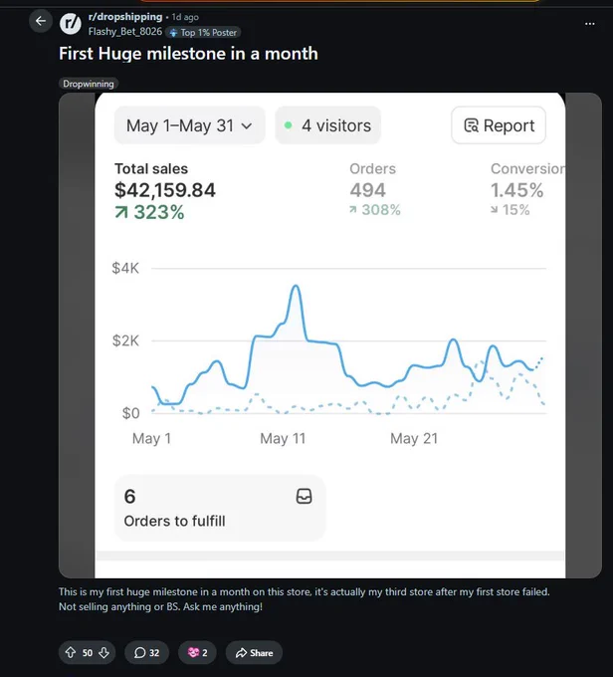Open the 32 comments

pos(146,652)
